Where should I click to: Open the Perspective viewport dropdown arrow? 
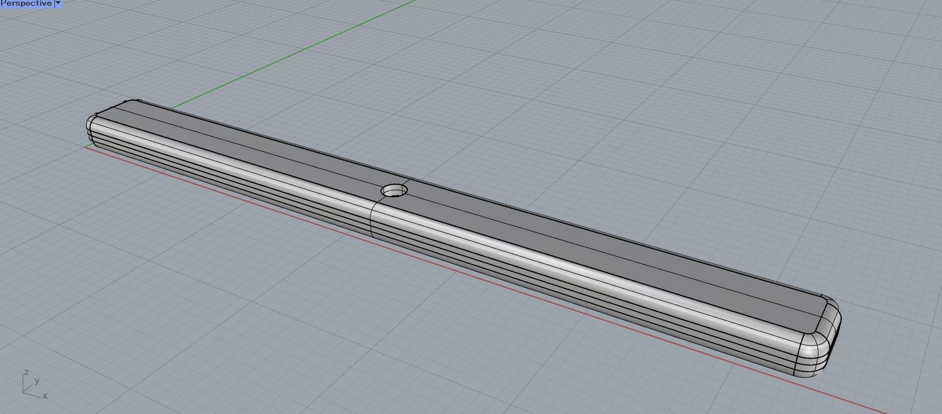pos(58,3)
